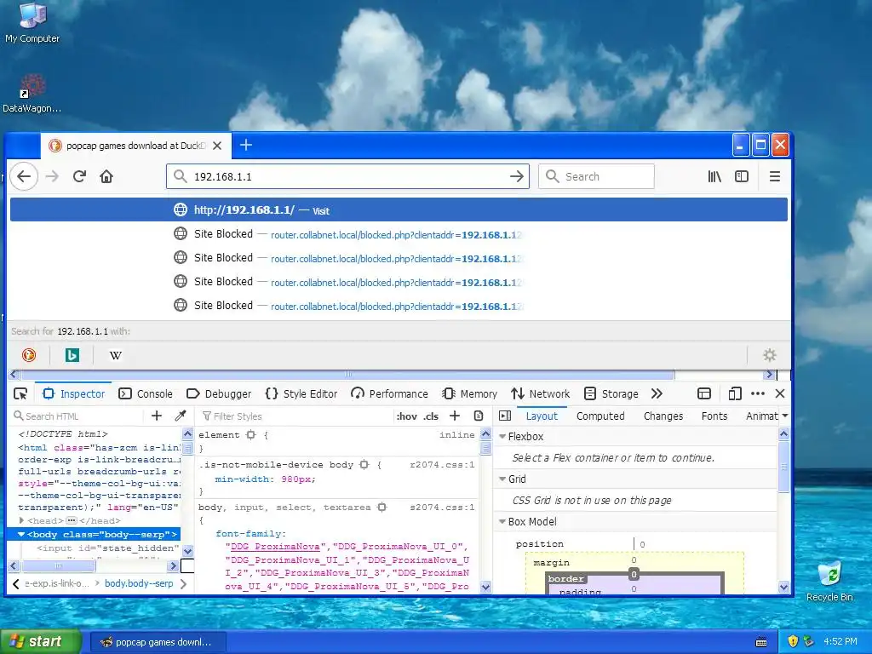Close the popcap games download tab
Screen dimensions: 872x654
click(217, 146)
